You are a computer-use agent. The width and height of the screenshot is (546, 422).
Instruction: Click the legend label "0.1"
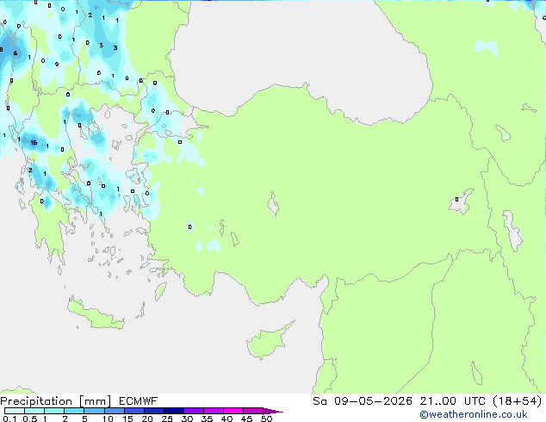9,419
